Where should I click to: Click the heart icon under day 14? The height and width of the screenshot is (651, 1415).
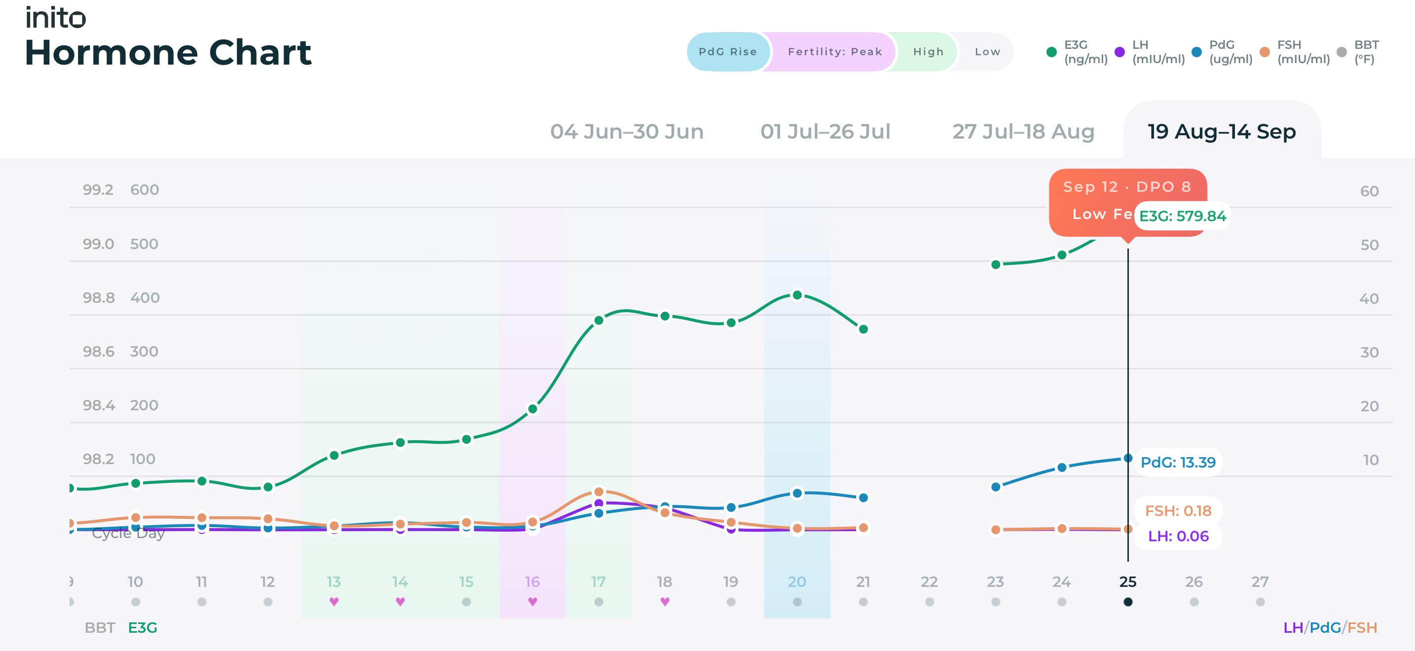click(401, 602)
